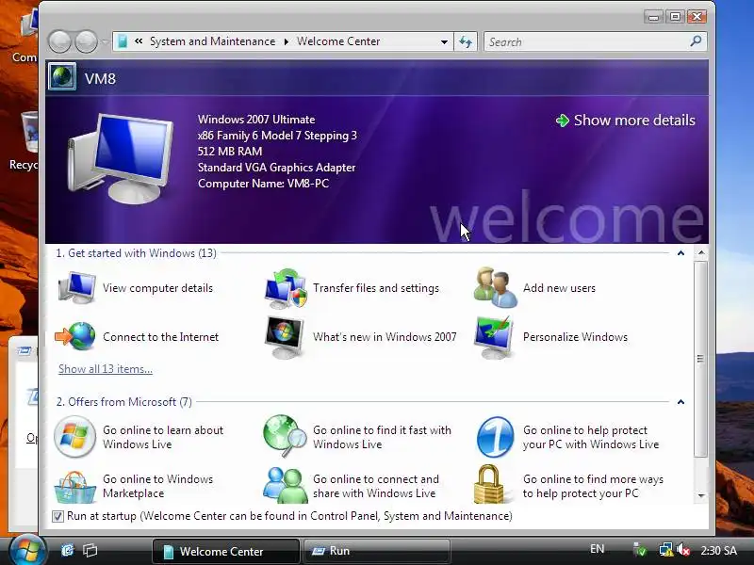Click Standard VGA Graphics Adapter text
Image resolution: width=754 pixels, height=565 pixels.
click(276, 168)
